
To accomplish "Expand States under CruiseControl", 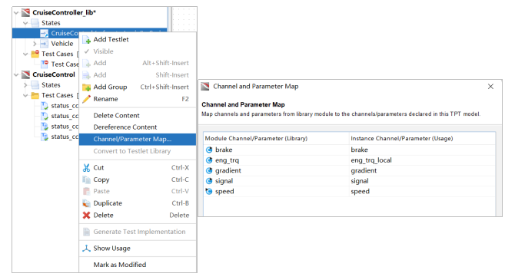I will pos(25,85).
